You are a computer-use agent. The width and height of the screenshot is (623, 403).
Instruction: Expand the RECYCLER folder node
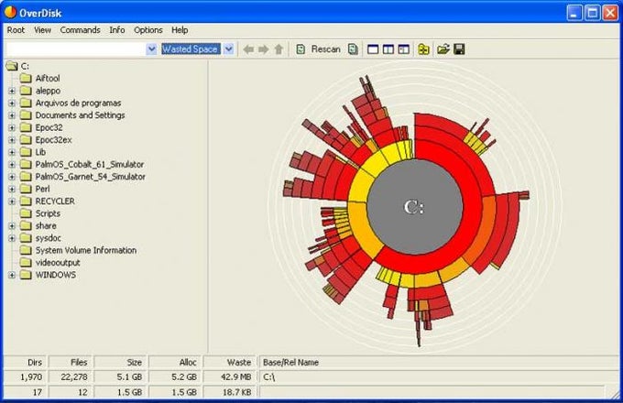(x=12, y=201)
